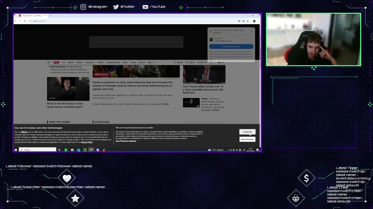Select Style in the CNN navigation
Screen dimensions: 373x209
[x=125, y=62]
